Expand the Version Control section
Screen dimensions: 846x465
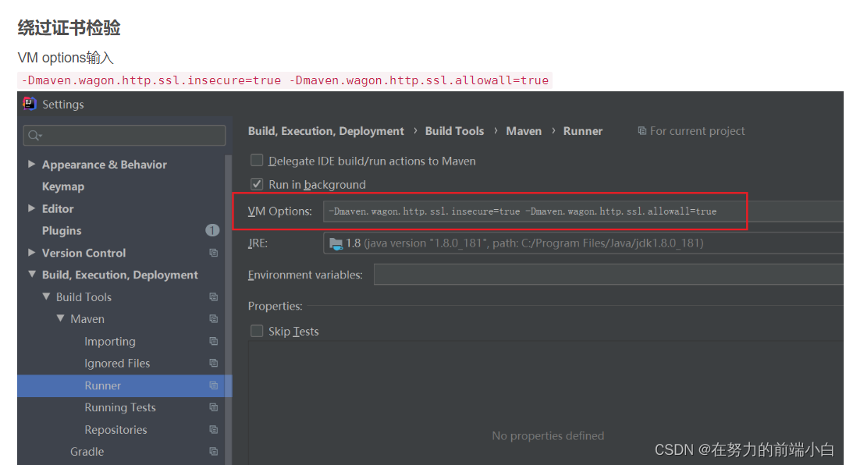(31, 253)
